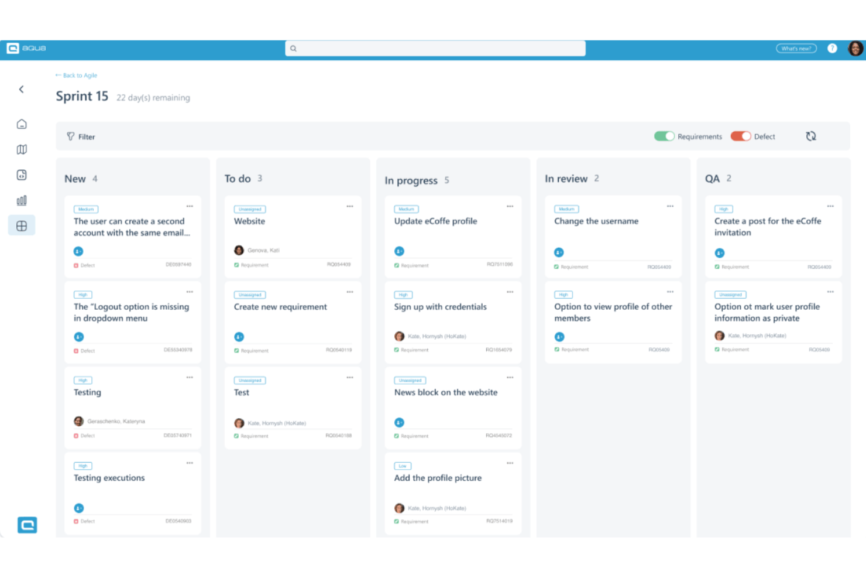
Task: Open more options on 'mark user profile' card
Action: pos(830,292)
